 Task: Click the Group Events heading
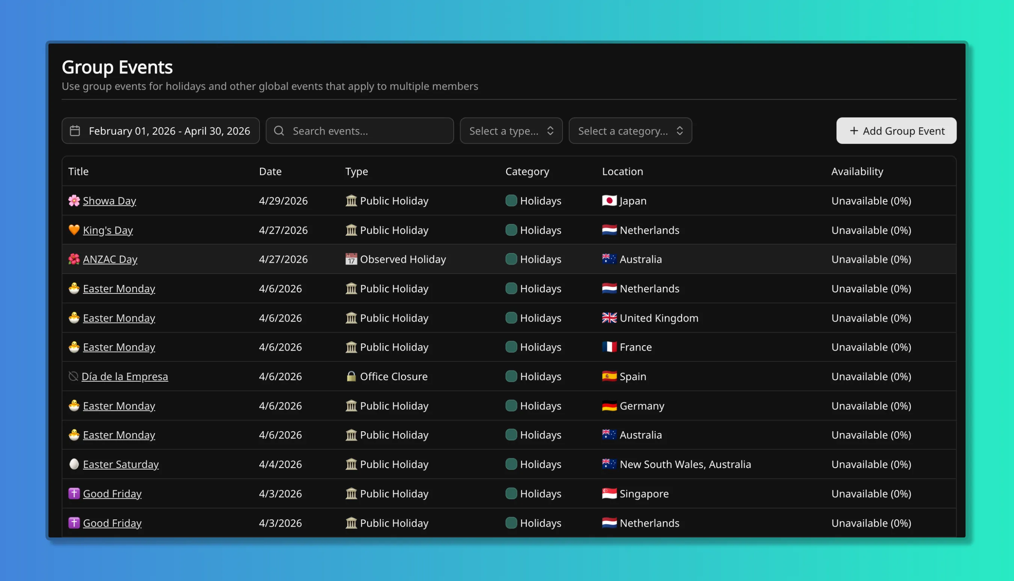point(117,67)
